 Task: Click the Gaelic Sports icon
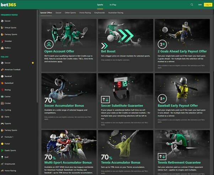pos(2,150)
